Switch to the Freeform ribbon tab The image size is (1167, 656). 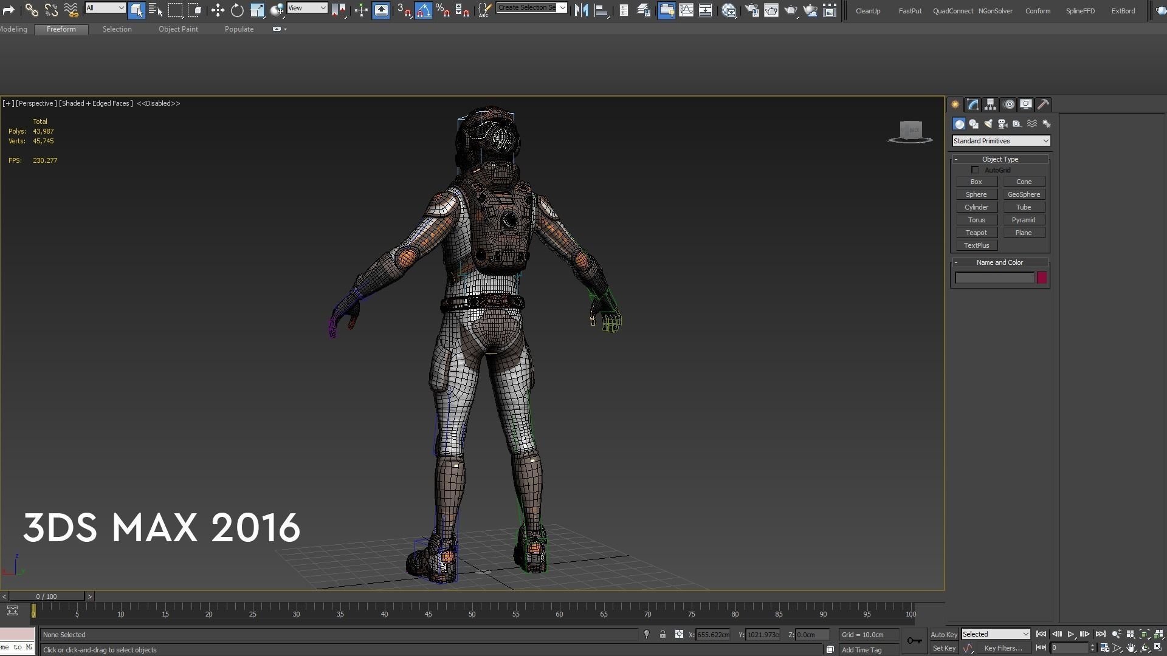coord(61,29)
